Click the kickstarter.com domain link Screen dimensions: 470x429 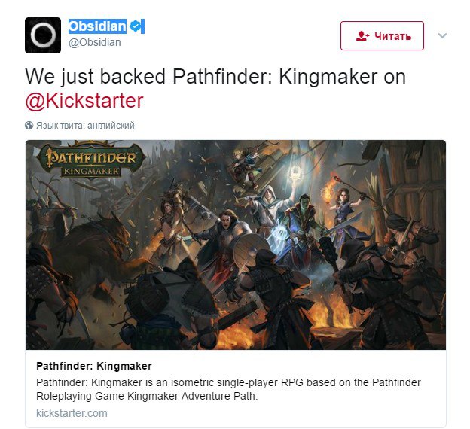(x=72, y=413)
